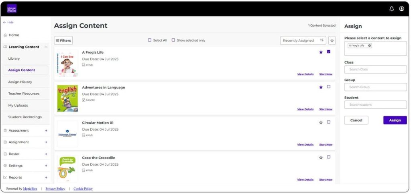Go to Assign History in sidebar
Screen dimensions: 411x194
coord(20,82)
